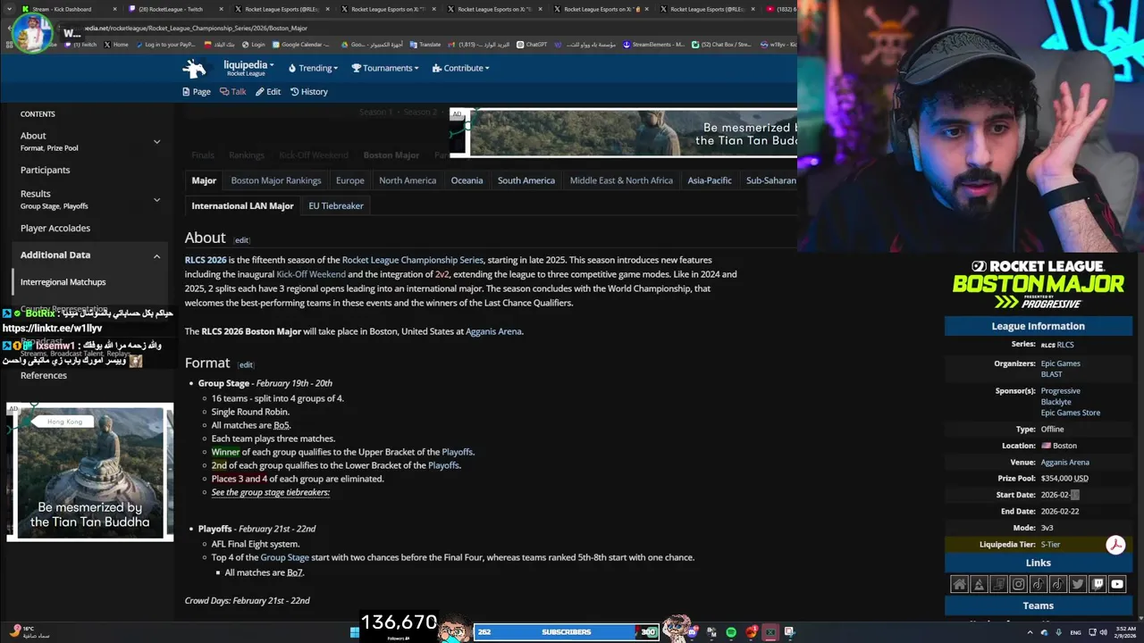Screen dimensions: 1144x643
Task: Open the Tournaments dropdown menu
Action: pos(385,68)
